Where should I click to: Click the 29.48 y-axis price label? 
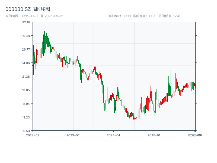(x=26, y=36)
